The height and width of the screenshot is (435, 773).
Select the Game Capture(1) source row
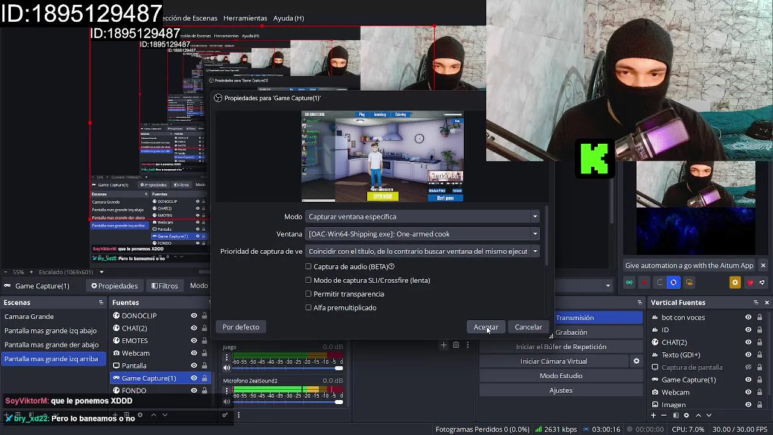pyautogui.click(x=159, y=378)
